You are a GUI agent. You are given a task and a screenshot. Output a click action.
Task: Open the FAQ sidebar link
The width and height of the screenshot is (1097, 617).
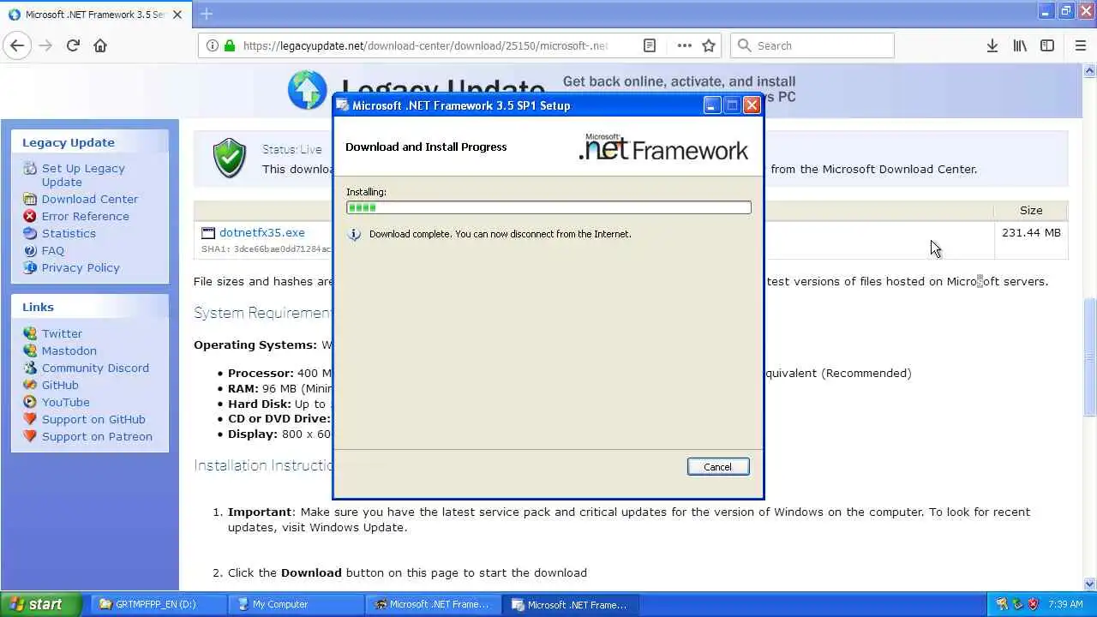point(53,250)
